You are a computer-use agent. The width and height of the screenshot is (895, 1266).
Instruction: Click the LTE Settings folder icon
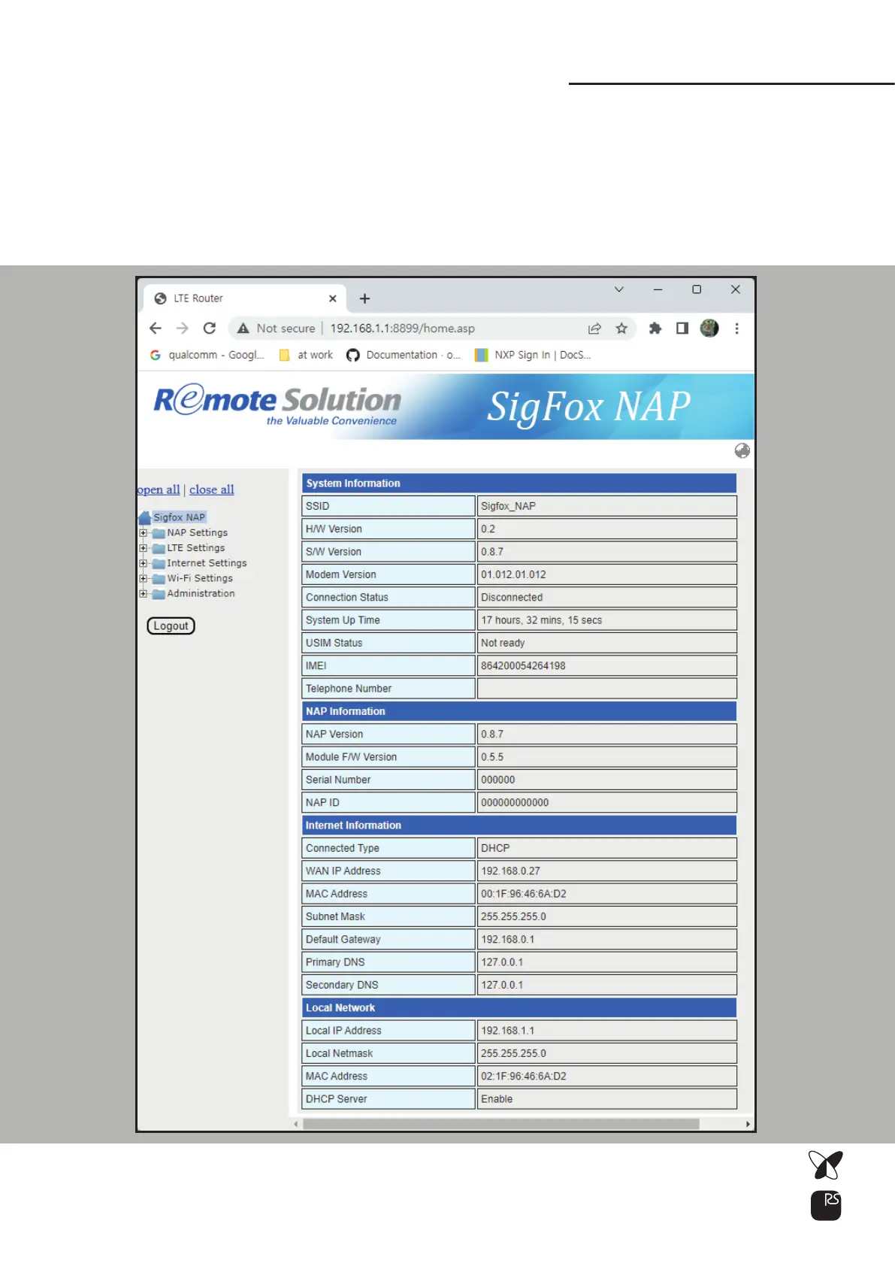(159, 548)
